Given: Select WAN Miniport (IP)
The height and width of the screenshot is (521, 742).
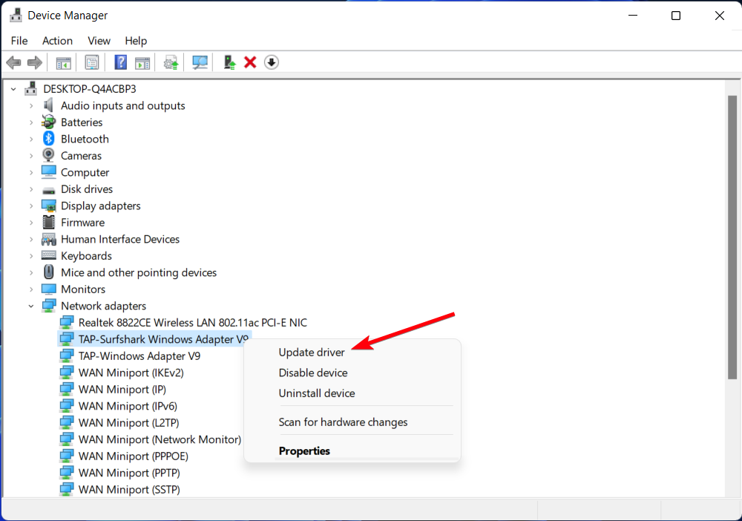Looking at the screenshot, I should coord(122,390).
